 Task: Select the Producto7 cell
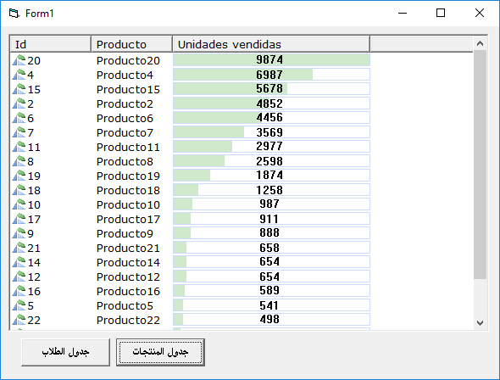(125, 132)
